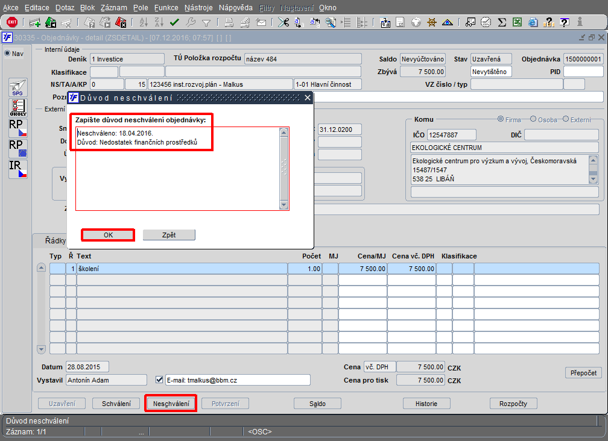The image size is (608, 441).
Task: Open the Nápověda menu
Action: pyautogui.click(x=235, y=8)
